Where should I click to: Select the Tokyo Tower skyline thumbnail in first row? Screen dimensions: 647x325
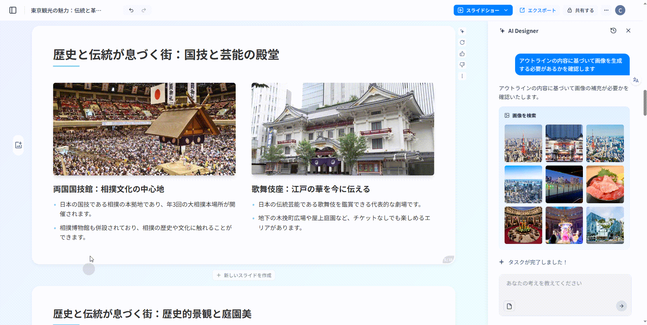pos(523,143)
